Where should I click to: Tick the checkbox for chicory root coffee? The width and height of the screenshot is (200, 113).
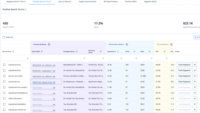pyautogui.click(x=4, y=76)
